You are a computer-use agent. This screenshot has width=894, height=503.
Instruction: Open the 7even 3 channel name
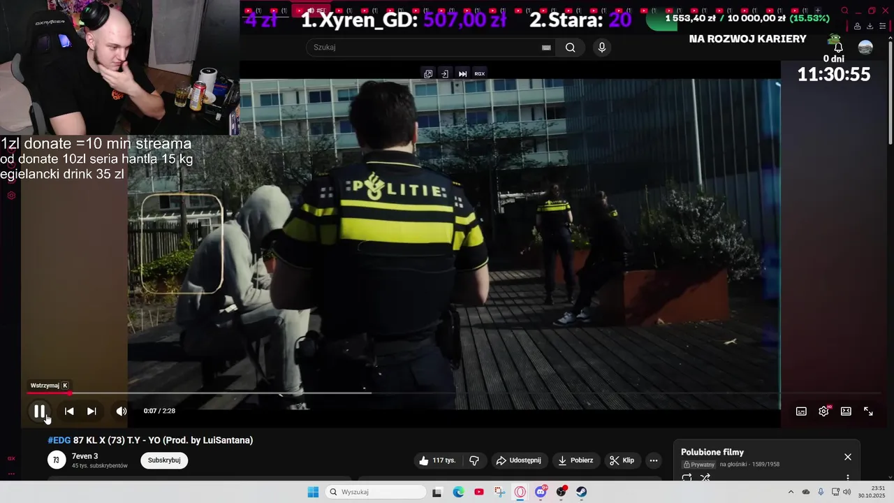click(x=85, y=456)
